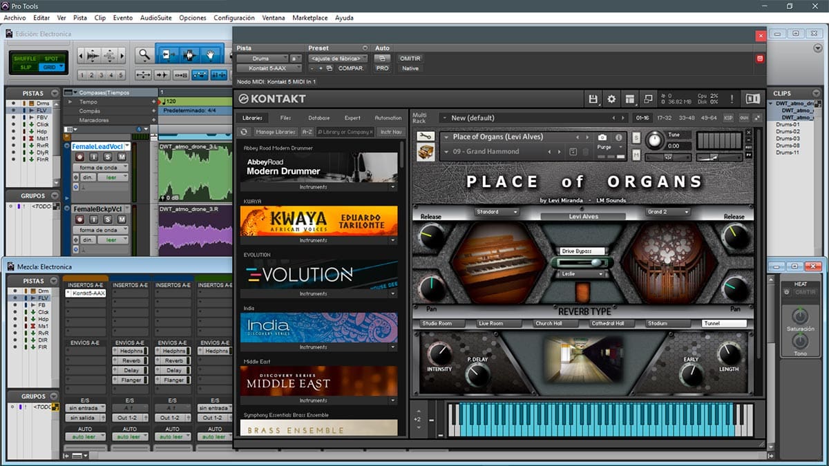Click Kontakt minimize view windows icon
Viewport: 829px width, 466px height.
pyautogui.click(x=647, y=99)
